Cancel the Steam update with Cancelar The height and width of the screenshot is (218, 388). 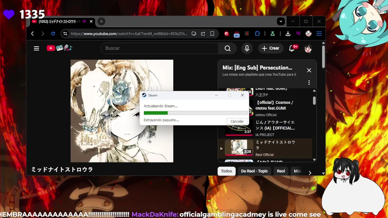coord(237,121)
